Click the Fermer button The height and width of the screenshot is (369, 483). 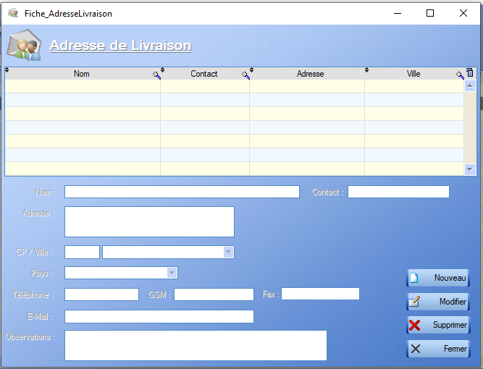438,349
